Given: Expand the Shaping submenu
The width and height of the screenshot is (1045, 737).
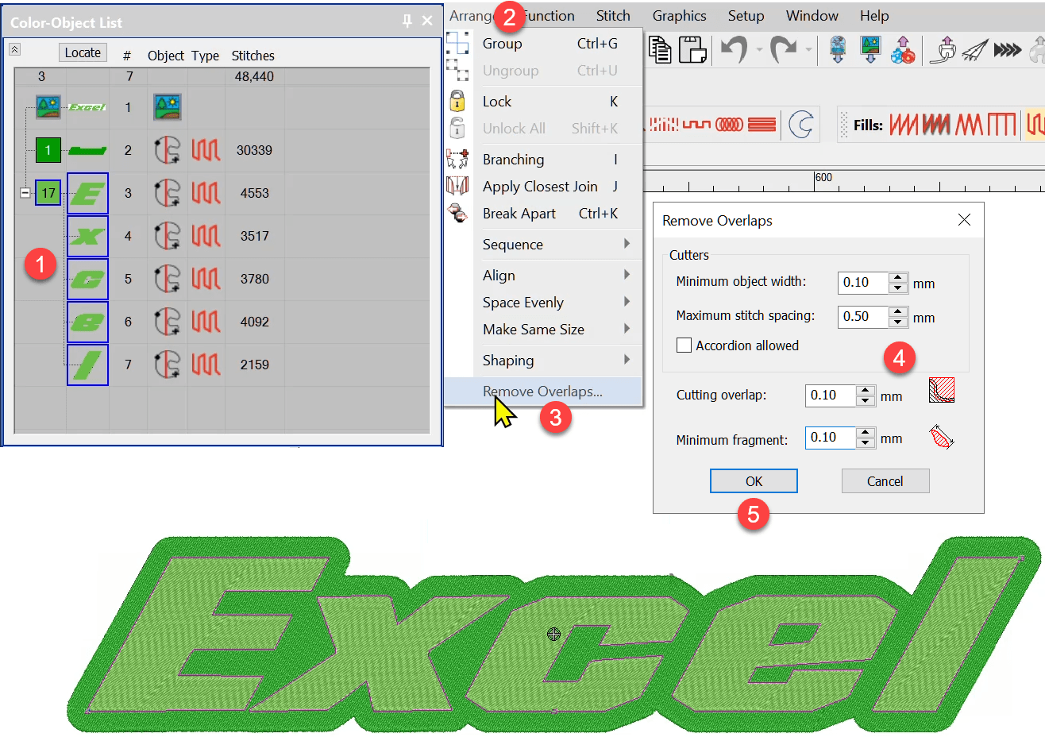Looking at the screenshot, I should pyautogui.click(x=627, y=360).
